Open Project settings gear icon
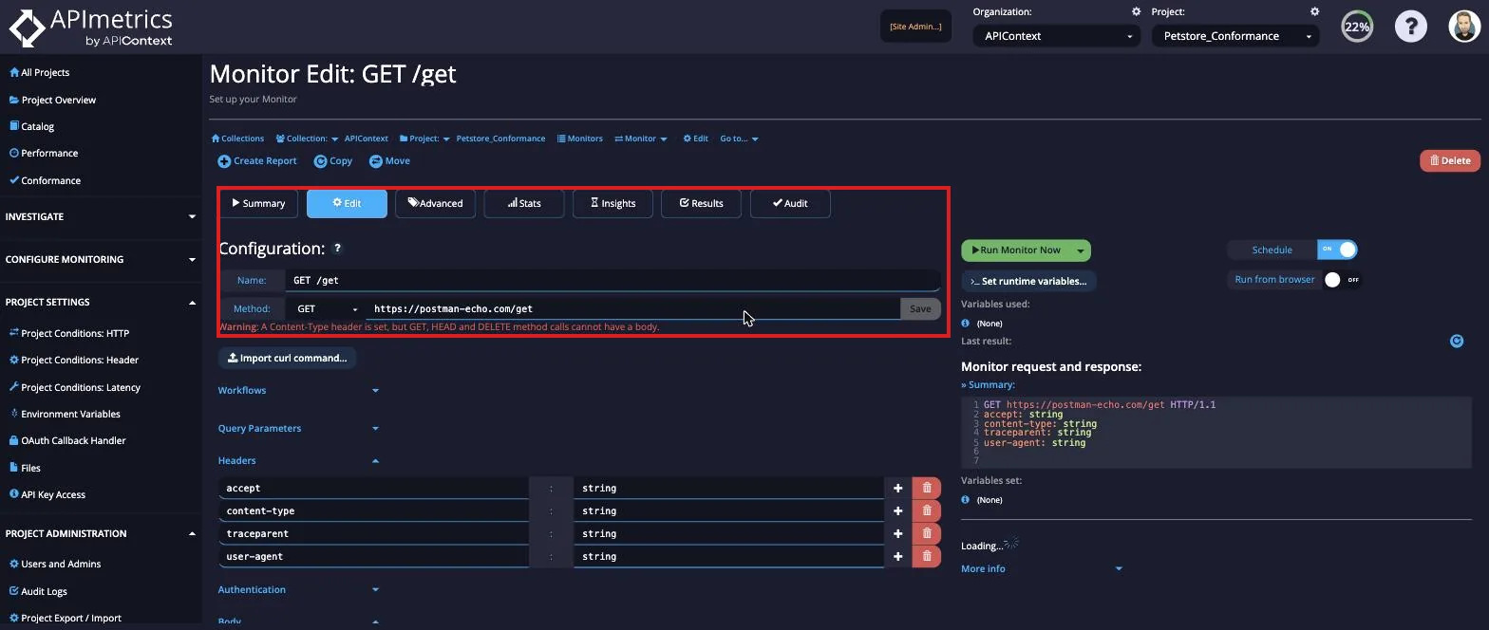 coord(1314,11)
